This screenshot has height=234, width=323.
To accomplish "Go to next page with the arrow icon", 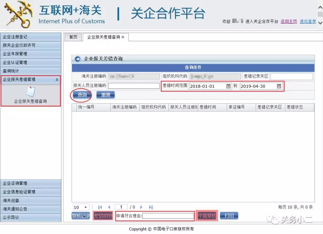I will click(x=141, y=207).
